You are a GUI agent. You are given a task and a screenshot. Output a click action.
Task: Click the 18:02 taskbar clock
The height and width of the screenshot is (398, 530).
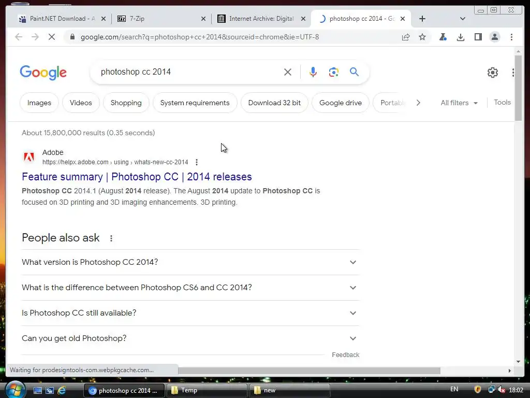click(516, 390)
